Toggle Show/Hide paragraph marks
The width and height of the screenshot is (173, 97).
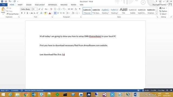[x=80, y=9]
